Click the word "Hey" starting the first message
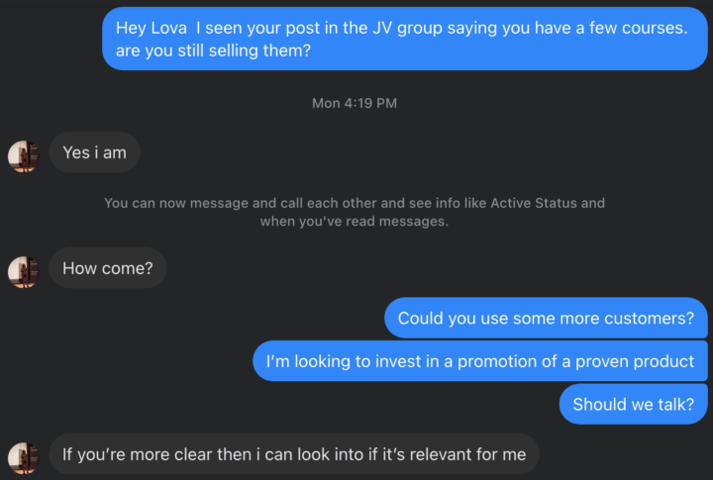 pyautogui.click(x=131, y=28)
